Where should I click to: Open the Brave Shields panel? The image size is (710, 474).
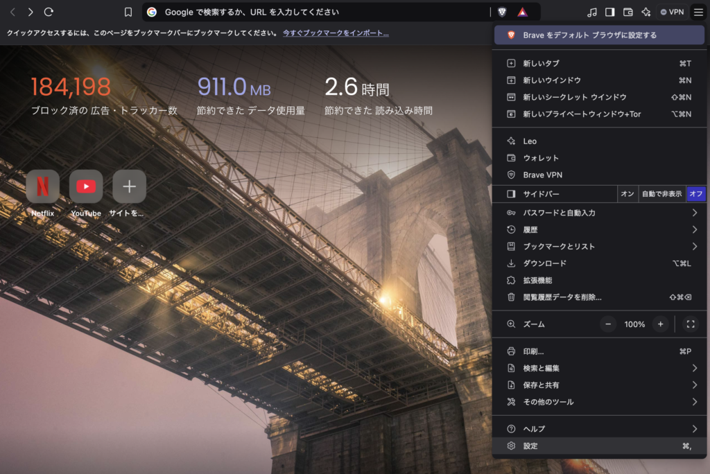click(x=502, y=12)
